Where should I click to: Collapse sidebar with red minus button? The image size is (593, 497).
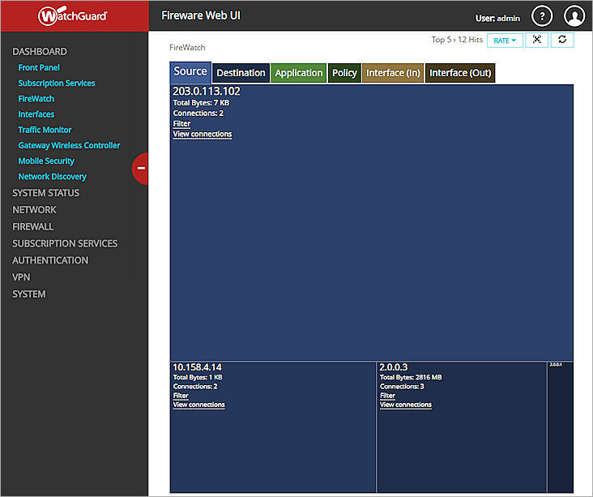[141, 168]
